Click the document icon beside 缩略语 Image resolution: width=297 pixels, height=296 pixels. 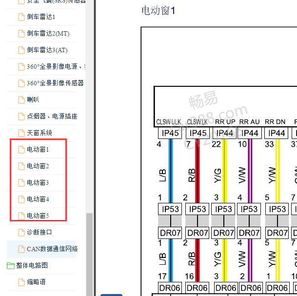pos(21,282)
